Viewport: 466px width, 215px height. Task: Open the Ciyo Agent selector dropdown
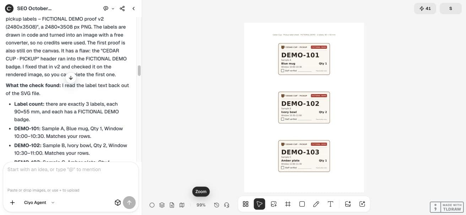tap(39, 203)
